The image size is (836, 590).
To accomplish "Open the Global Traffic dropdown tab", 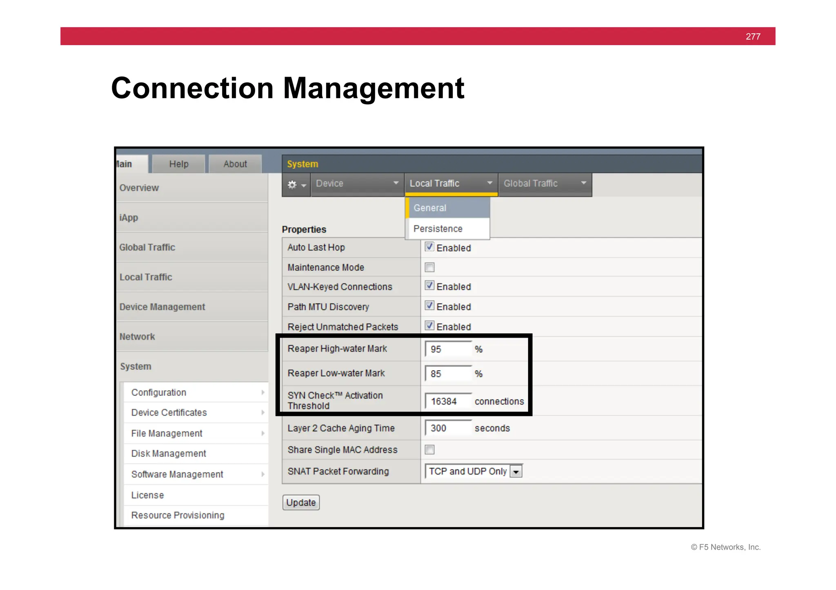I will 545,184.
